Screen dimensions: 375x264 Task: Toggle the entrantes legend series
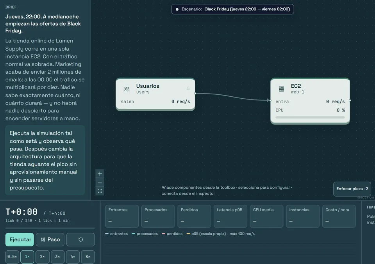(116, 234)
